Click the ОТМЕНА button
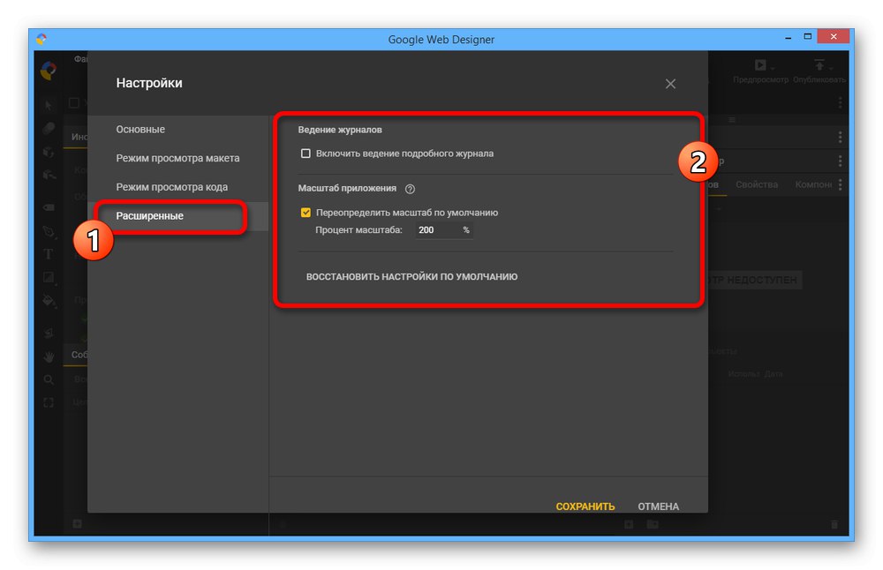 659,506
